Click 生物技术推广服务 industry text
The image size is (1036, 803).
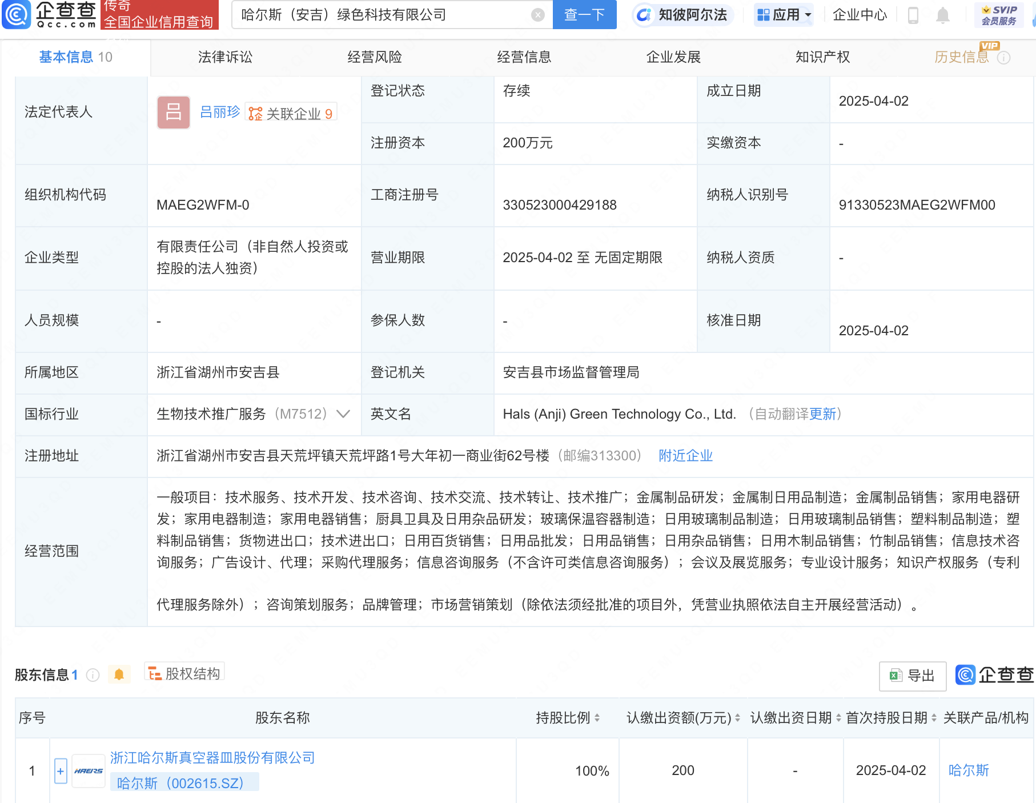(211, 414)
